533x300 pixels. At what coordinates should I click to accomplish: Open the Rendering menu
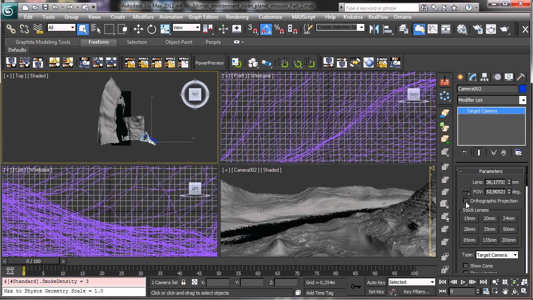coord(237,17)
